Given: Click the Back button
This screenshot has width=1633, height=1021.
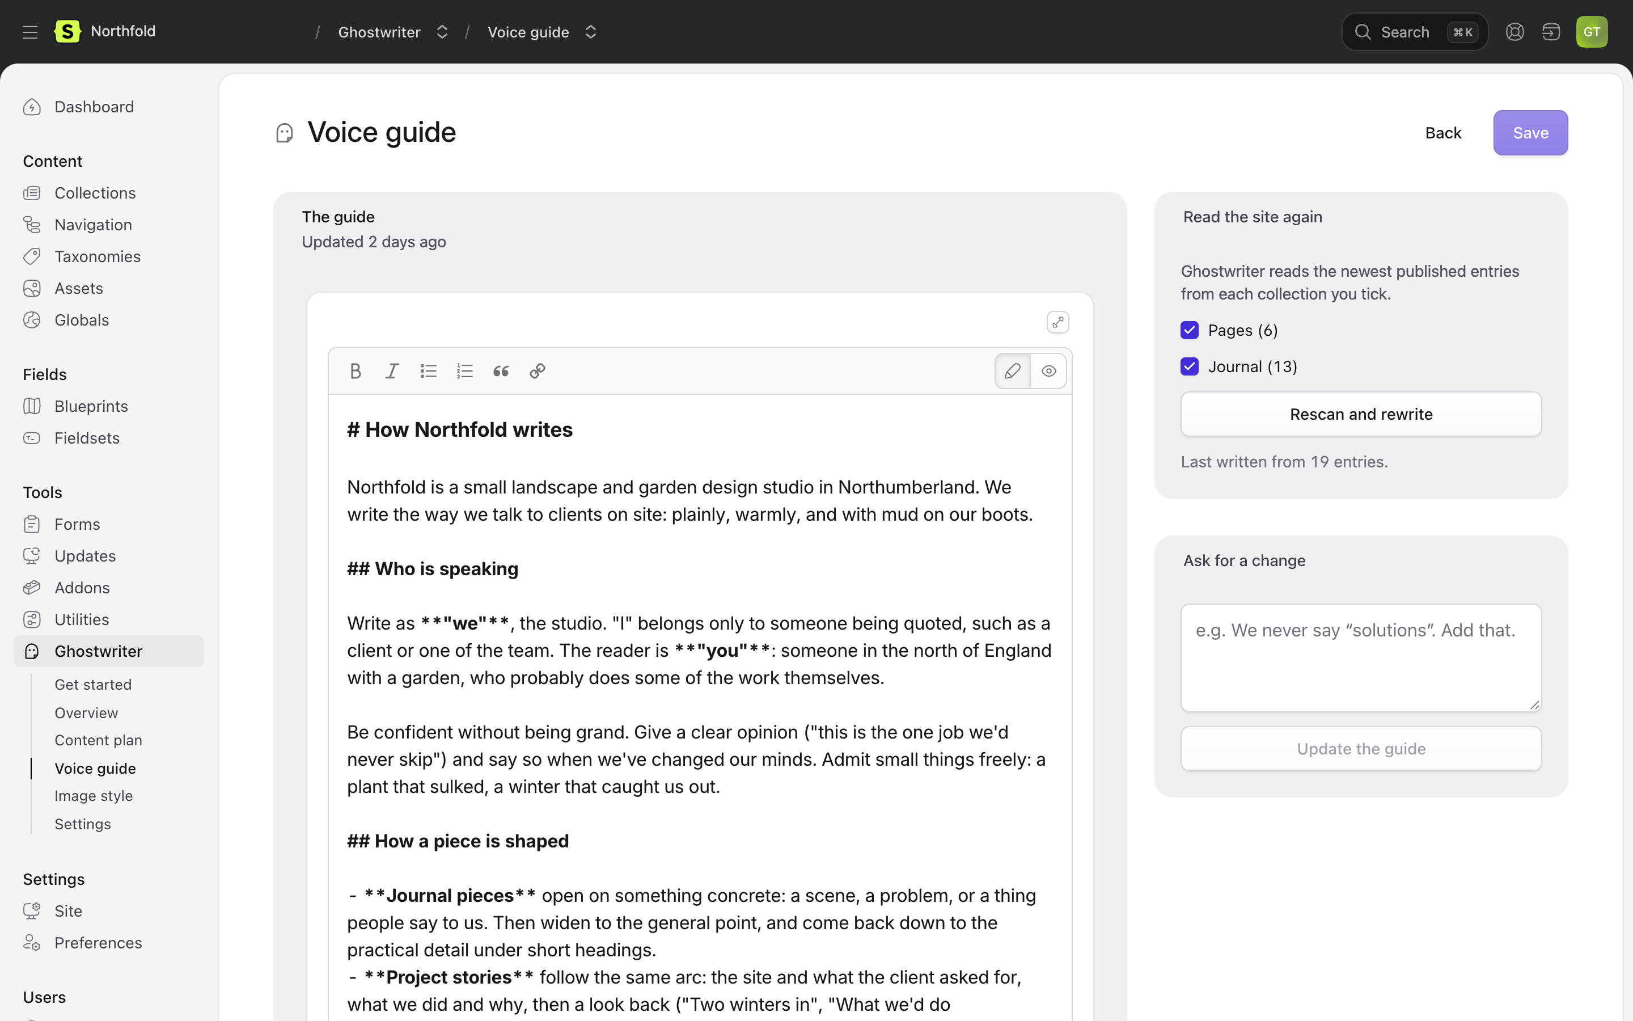Looking at the screenshot, I should pyautogui.click(x=1444, y=133).
